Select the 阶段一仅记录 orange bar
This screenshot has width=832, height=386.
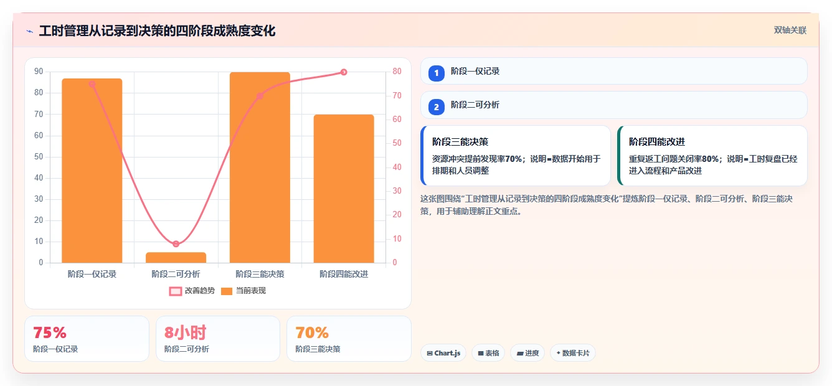click(x=92, y=171)
